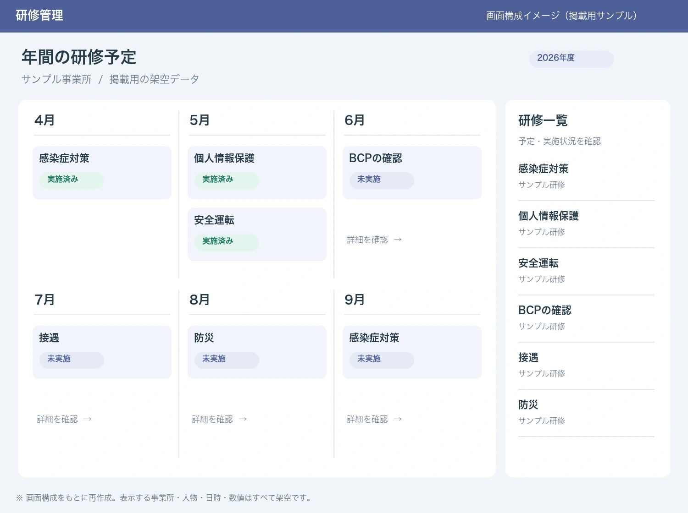The width and height of the screenshot is (688, 513).
Task: Click the 研修管理 header title
Action: (x=39, y=16)
